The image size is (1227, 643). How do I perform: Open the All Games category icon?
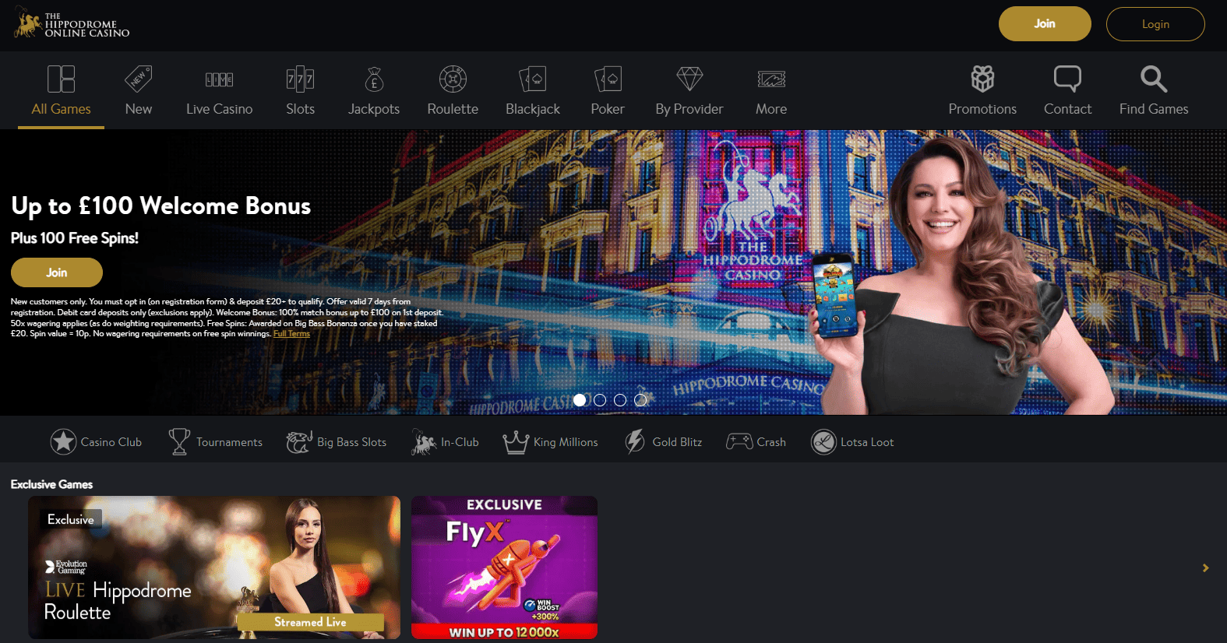point(61,79)
